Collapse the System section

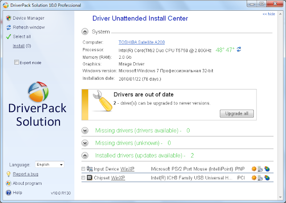pyautogui.click(x=85, y=32)
